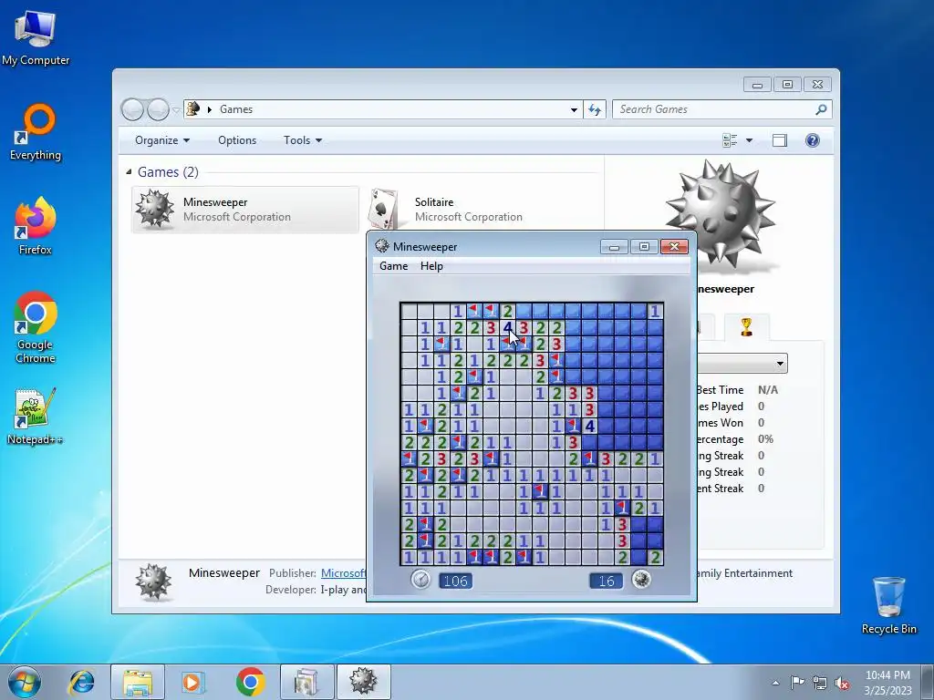Expand the address bar history dropdown
The width and height of the screenshot is (934, 700).
pyautogui.click(x=574, y=109)
